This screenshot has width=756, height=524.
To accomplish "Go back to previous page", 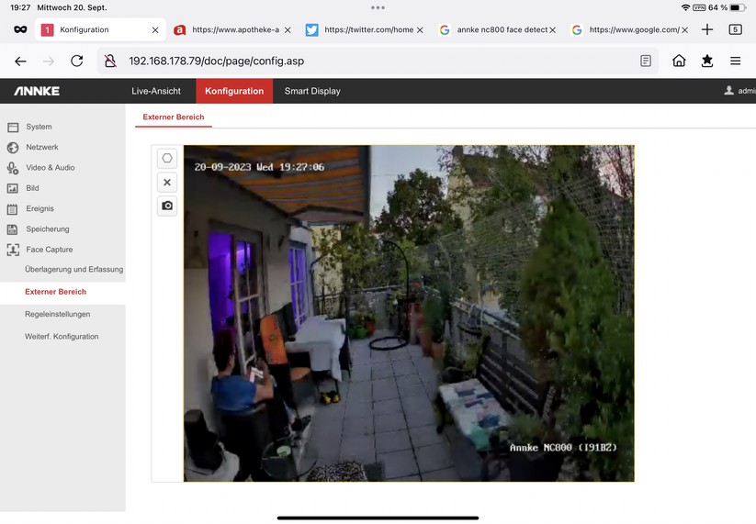I will (x=20, y=61).
